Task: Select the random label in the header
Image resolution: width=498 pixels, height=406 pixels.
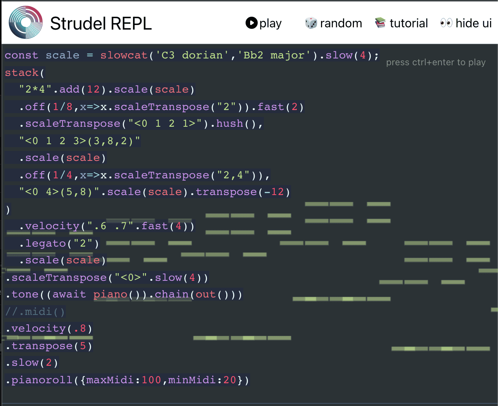Action: pos(341,23)
